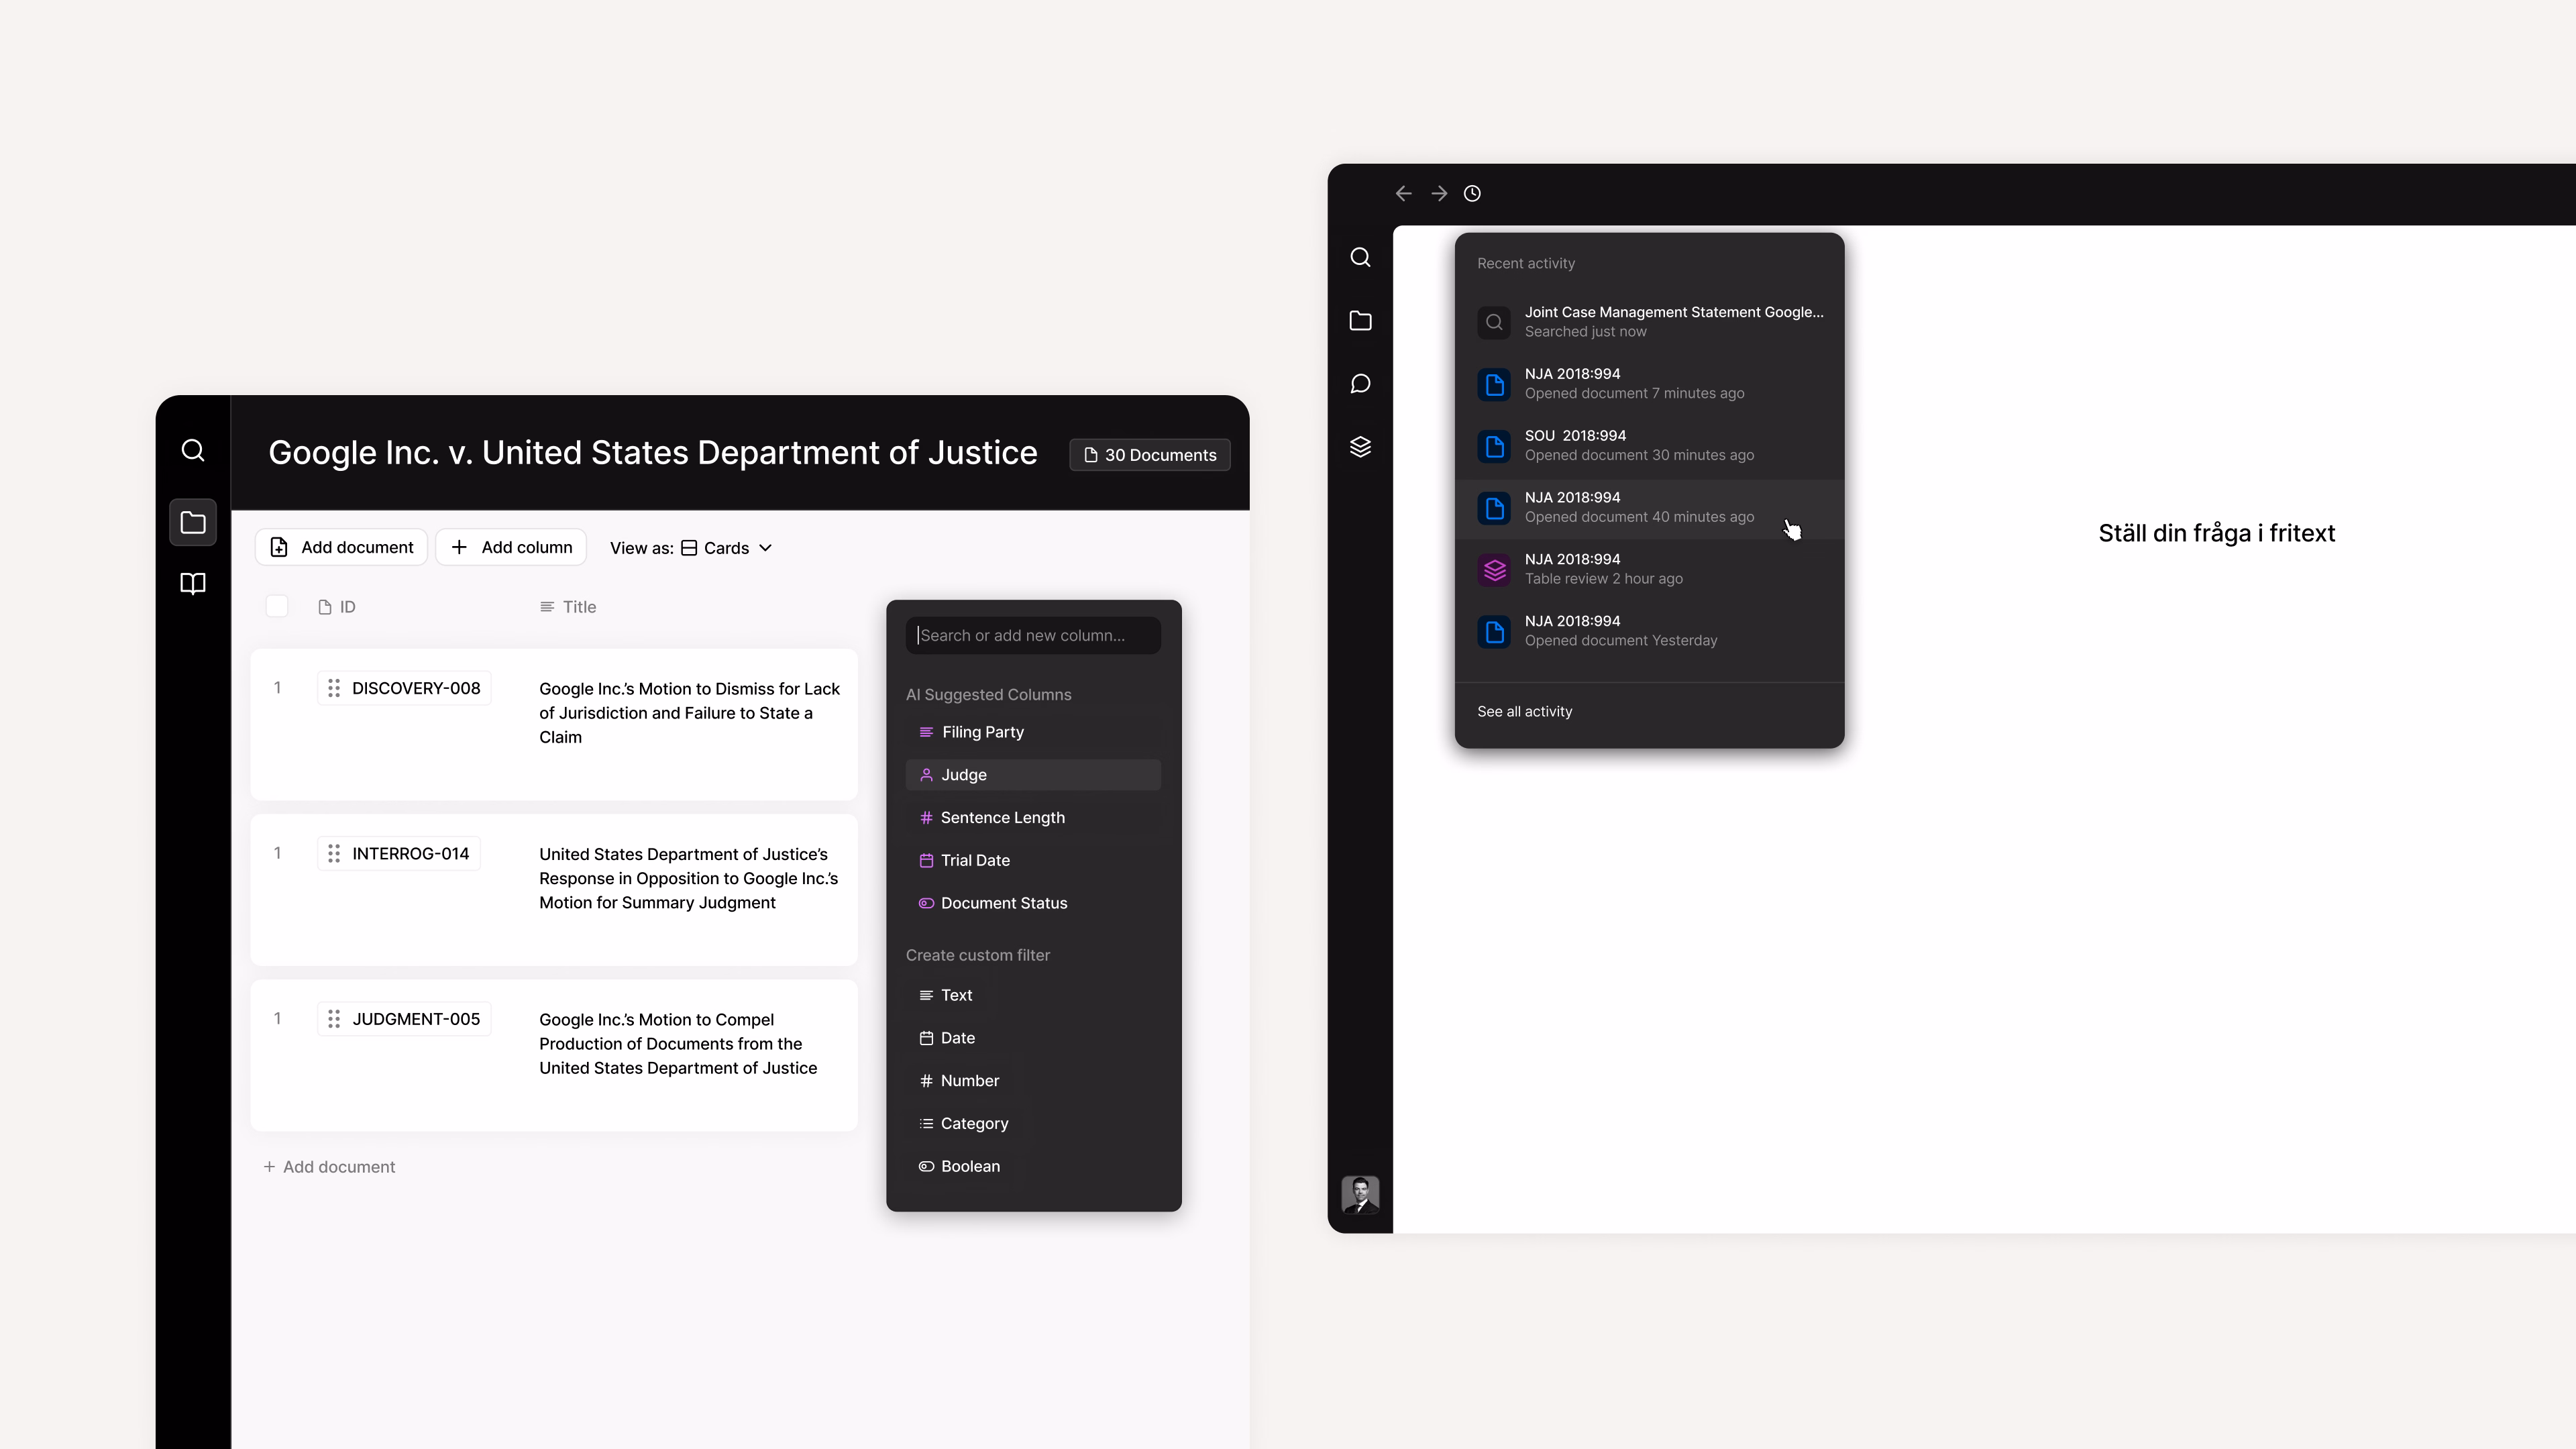The height and width of the screenshot is (1449, 2576).
Task: Click the drag handle for DISCOVERY-008
Action: pos(334,688)
